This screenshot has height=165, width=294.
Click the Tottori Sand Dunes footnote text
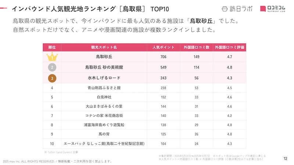(x=61, y=152)
